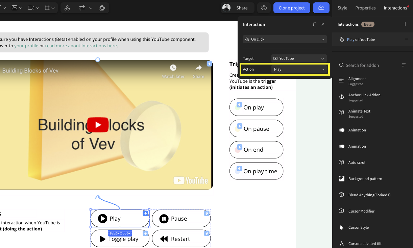Toggle the first Animation addon
413x248 pixels.
[x=342, y=130]
